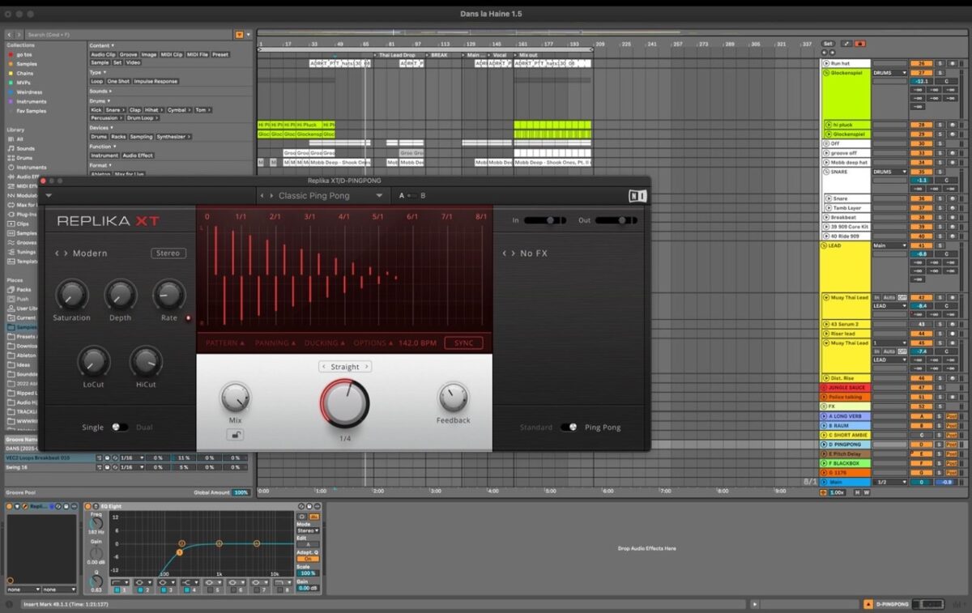
Task: Go back in browser history
Action: 10,35
